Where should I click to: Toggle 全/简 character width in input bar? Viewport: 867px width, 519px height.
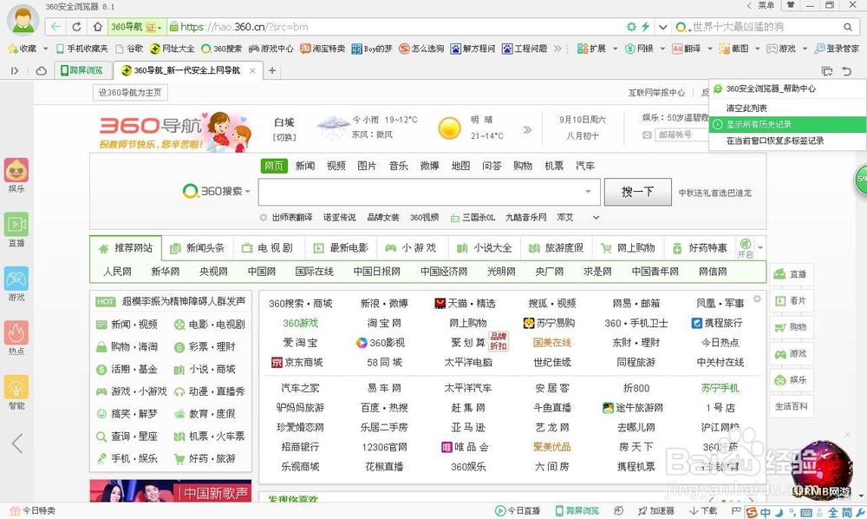click(x=833, y=511)
